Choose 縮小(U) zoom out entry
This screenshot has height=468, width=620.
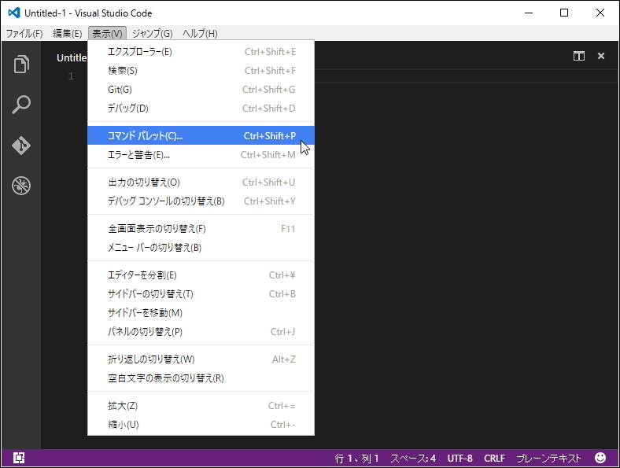(x=201, y=425)
